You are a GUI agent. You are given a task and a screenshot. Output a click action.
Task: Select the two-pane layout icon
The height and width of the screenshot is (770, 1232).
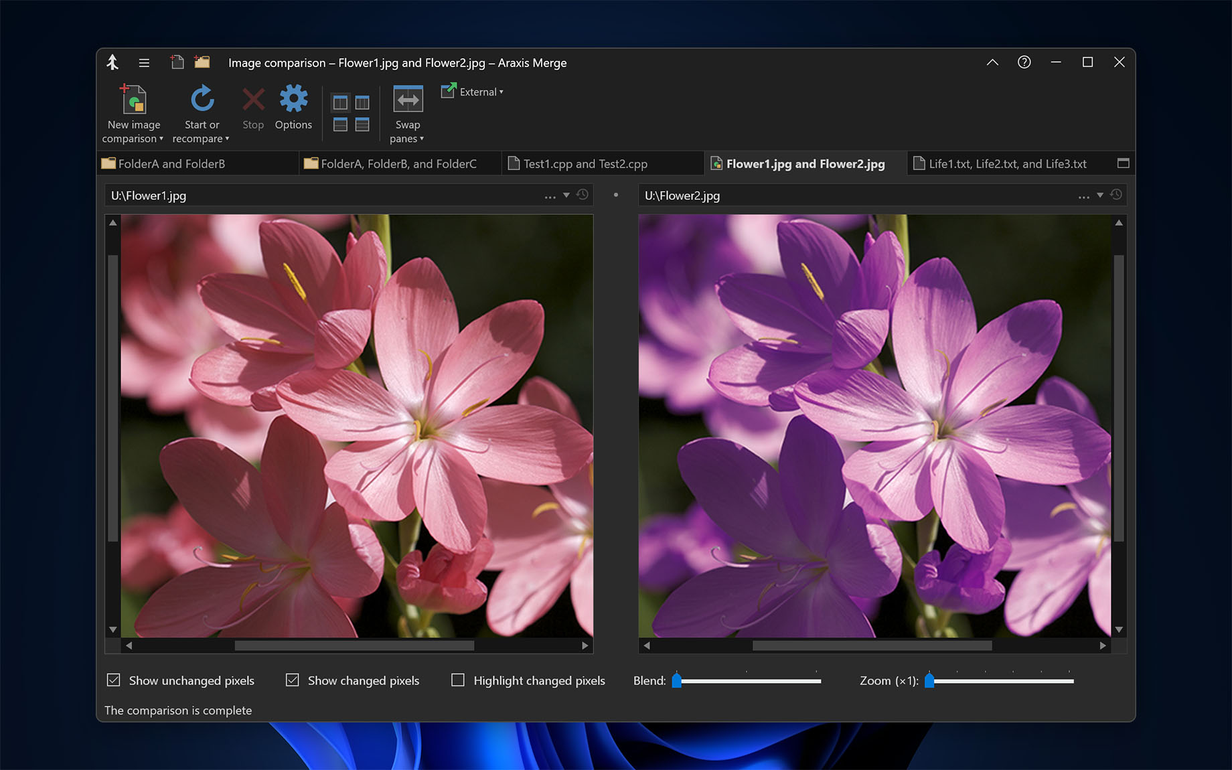341,102
